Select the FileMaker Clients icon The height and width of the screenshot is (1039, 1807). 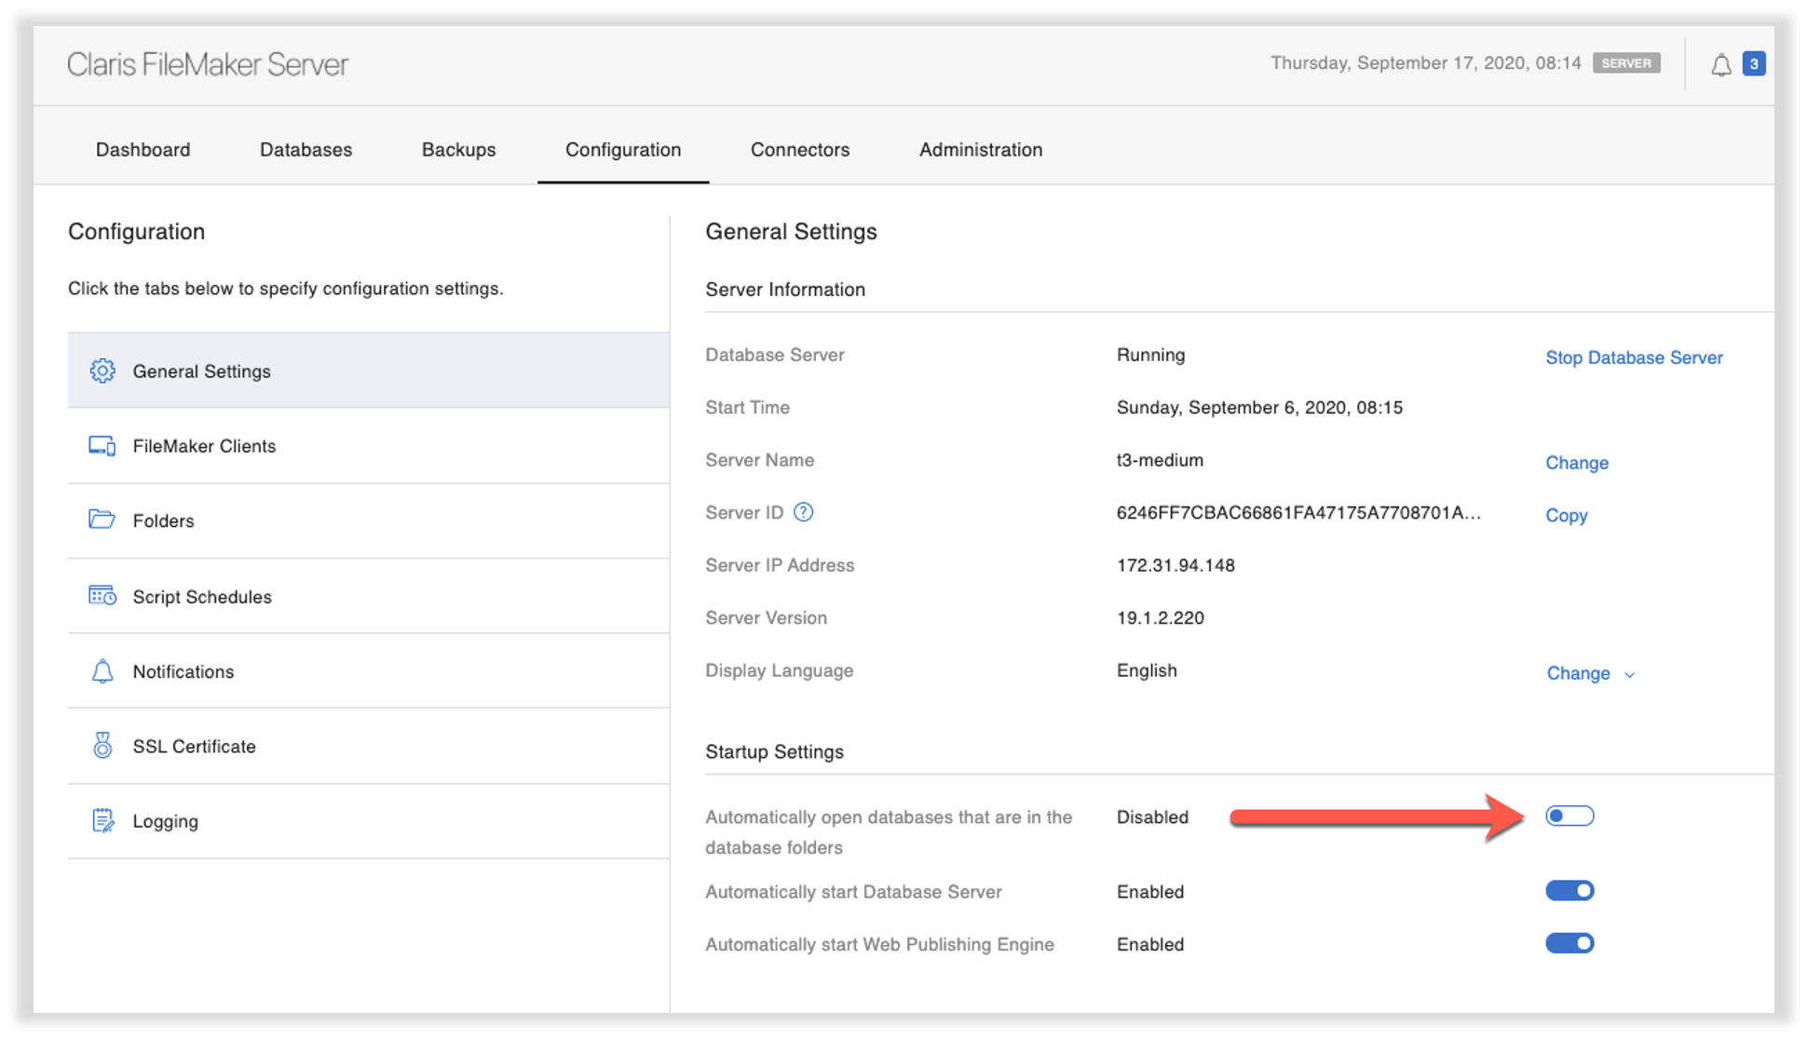(x=102, y=446)
